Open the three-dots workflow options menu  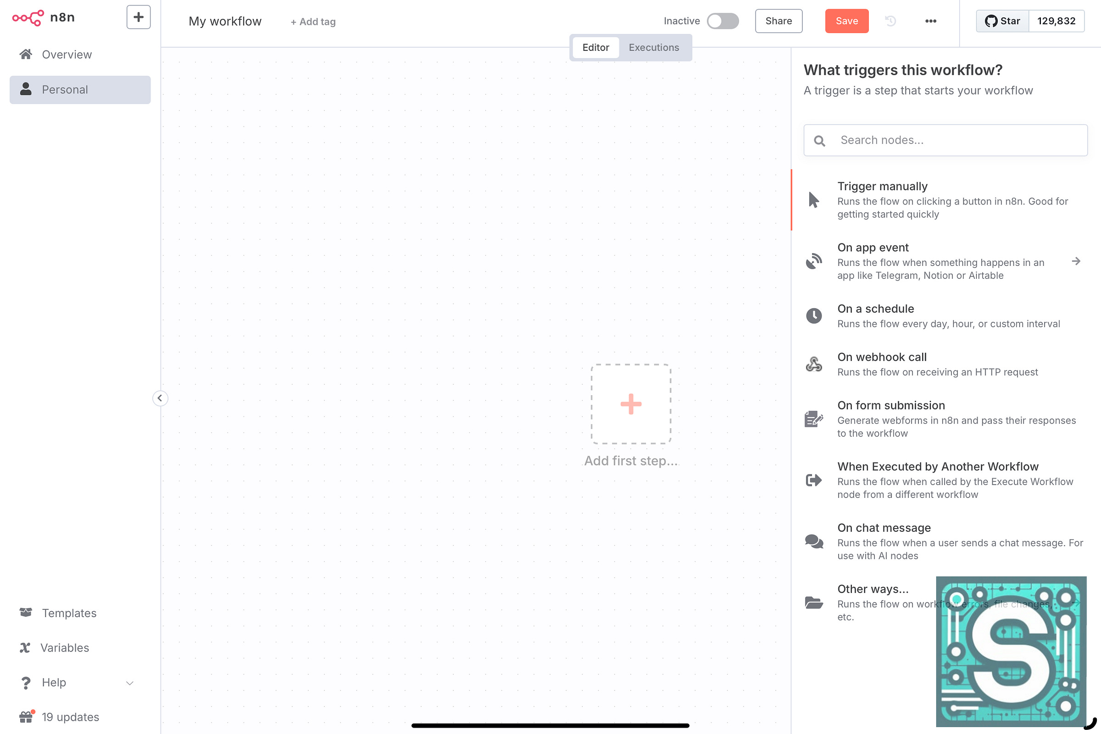[x=930, y=21]
